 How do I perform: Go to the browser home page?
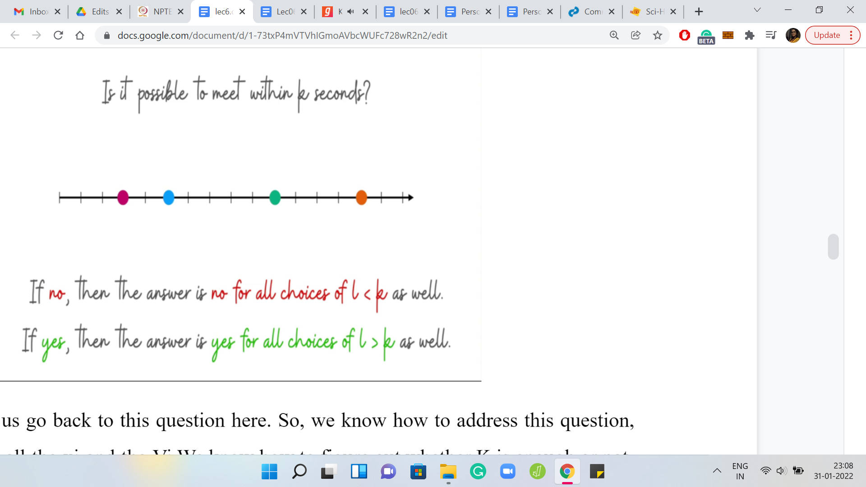tap(80, 35)
